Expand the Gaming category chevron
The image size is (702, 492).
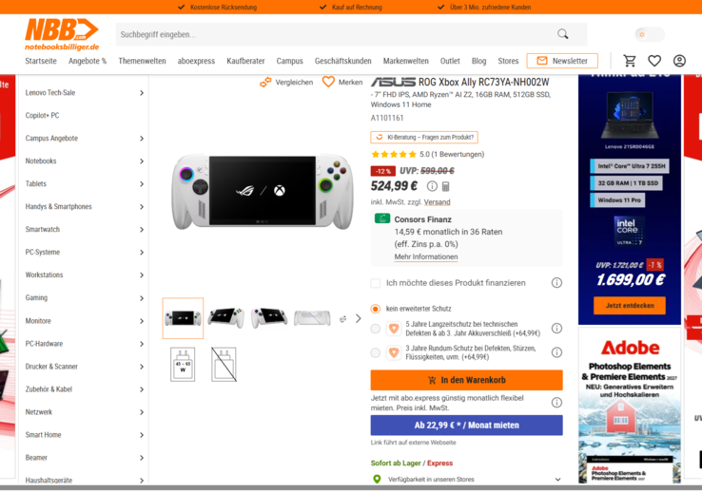[x=142, y=298]
